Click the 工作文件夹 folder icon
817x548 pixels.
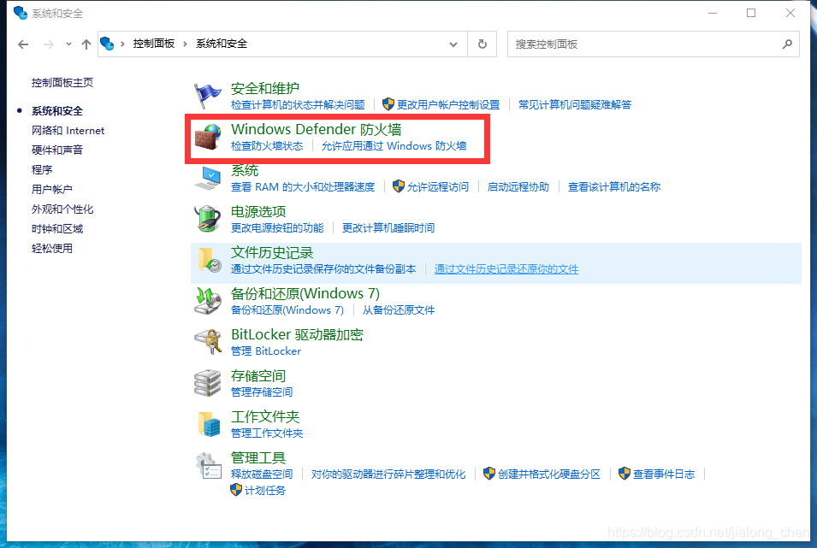click(x=209, y=423)
